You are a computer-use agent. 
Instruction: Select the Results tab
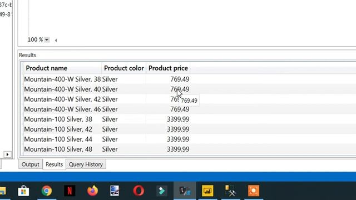coord(55,164)
